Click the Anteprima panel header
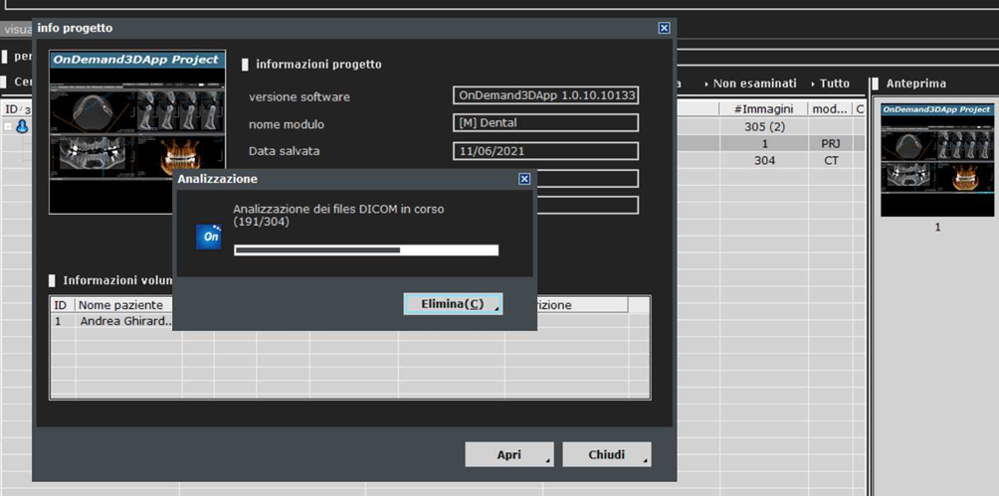The height and width of the screenshot is (496, 999). pyautogui.click(x=916, y=83)
